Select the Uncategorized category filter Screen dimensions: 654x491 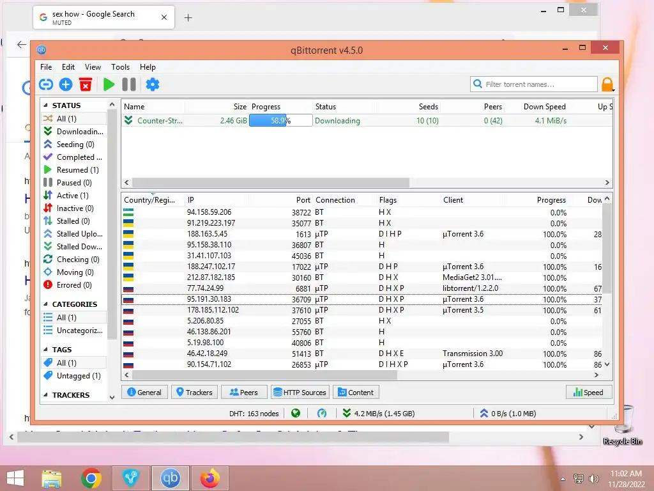[x=73, y=331]
